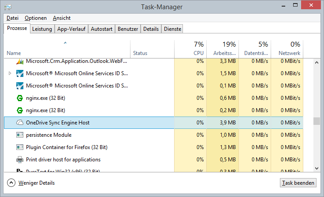Click the nginx.exe icon using 0,2 MB
This screenshot has height=197, width=324.
tap(20, 110)
